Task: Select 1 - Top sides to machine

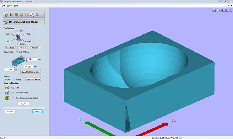Action: pyautogui.click(x=12, y=88)
